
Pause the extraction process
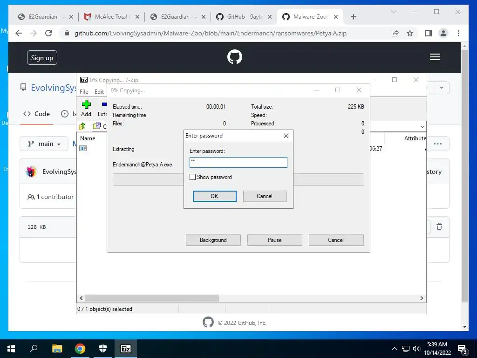(275, 240)
